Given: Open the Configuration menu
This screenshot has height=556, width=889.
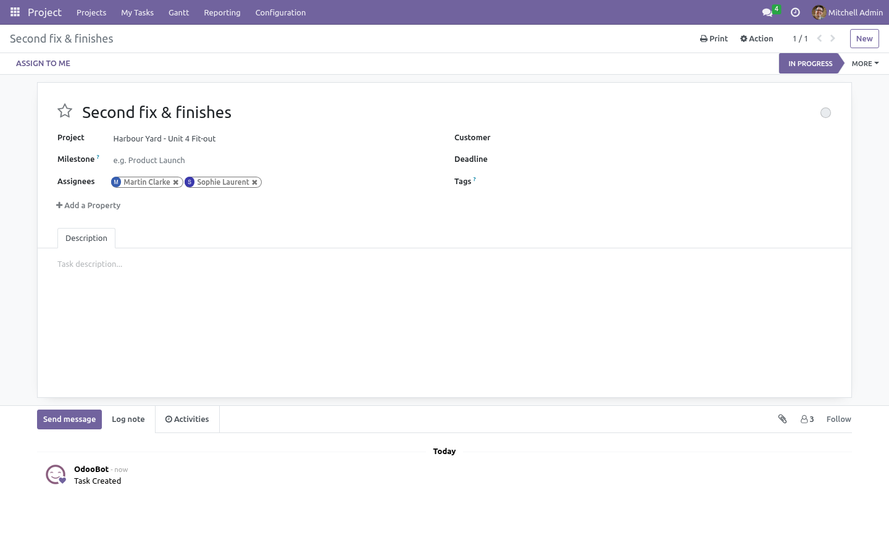Looking at the screenshot, I should pos(280,12).
